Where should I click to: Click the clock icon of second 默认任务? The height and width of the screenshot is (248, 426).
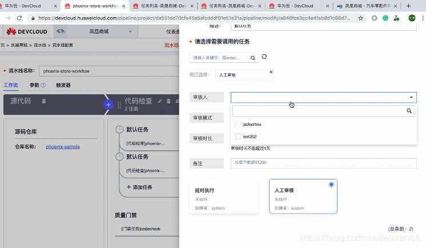(119, 157)
